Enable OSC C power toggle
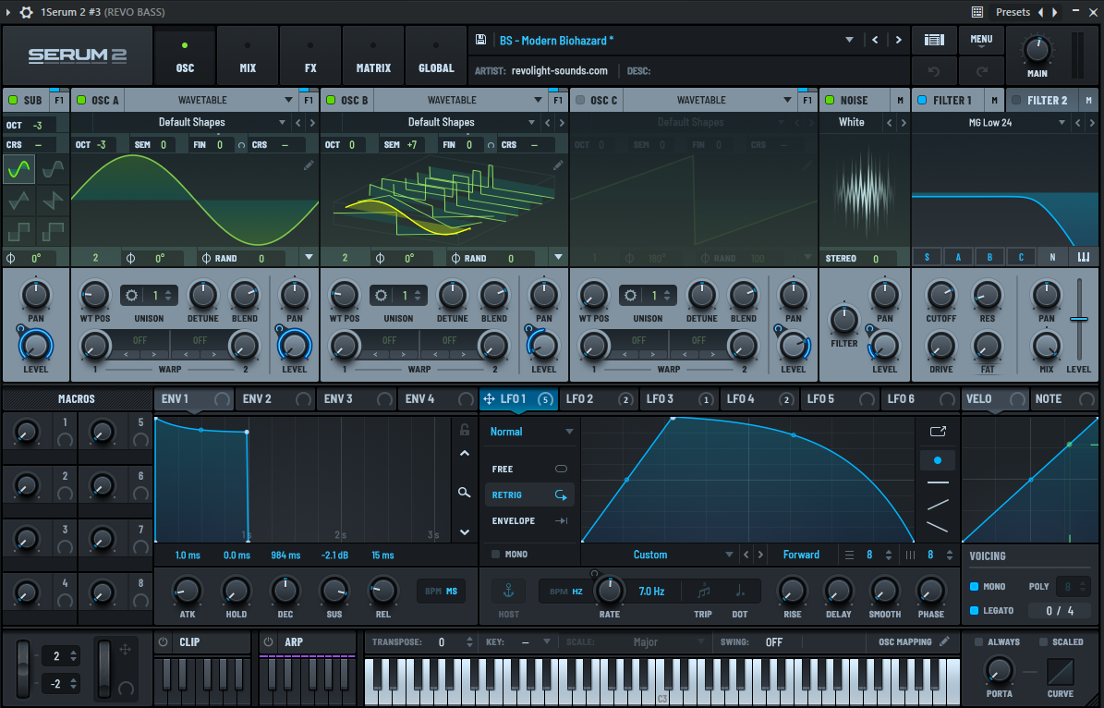This screenshot has width=1104, height=708. pos(580,100)
